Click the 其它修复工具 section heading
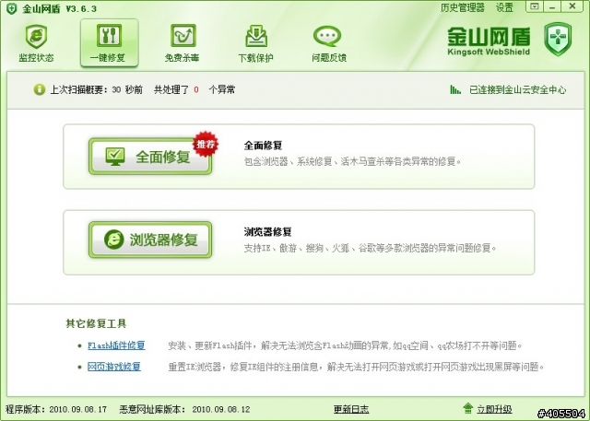The width and height of the screenshot is (590, 421). (x=96, y=323)
